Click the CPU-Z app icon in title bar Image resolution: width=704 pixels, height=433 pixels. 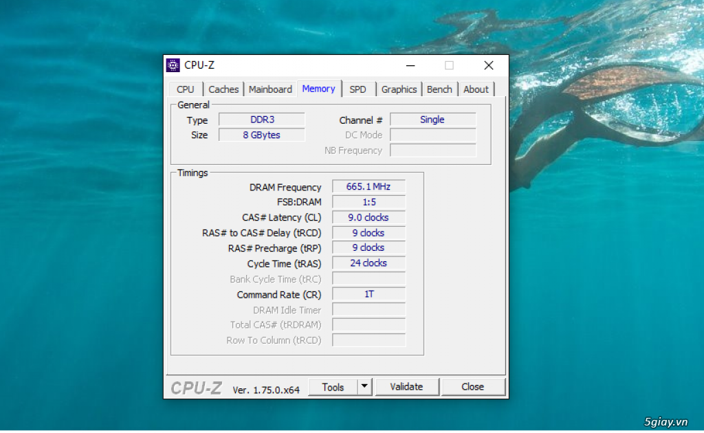173,65
